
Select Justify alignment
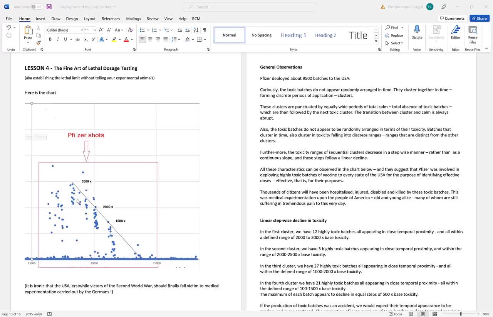166,39
